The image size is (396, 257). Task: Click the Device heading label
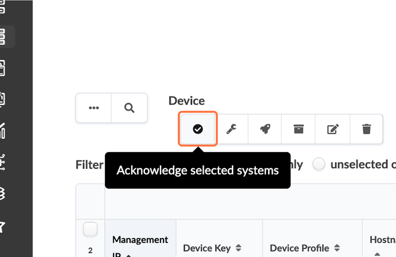point(187,101)
